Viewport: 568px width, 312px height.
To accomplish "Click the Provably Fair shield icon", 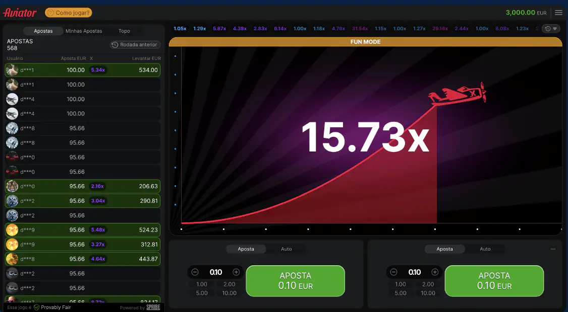I will (37, 307).
